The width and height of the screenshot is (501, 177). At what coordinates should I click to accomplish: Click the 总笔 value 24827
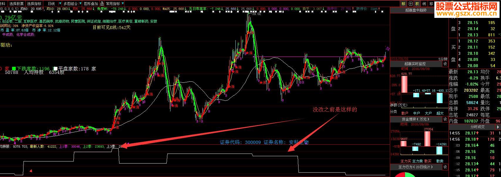[472, 115]
